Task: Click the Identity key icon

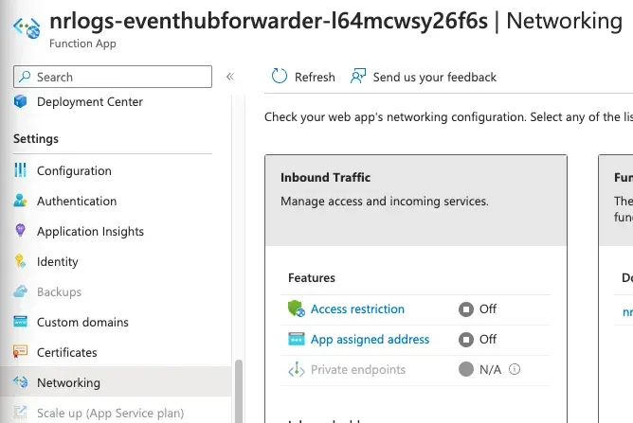Action: pyautogui.click(x=20, y=262)
